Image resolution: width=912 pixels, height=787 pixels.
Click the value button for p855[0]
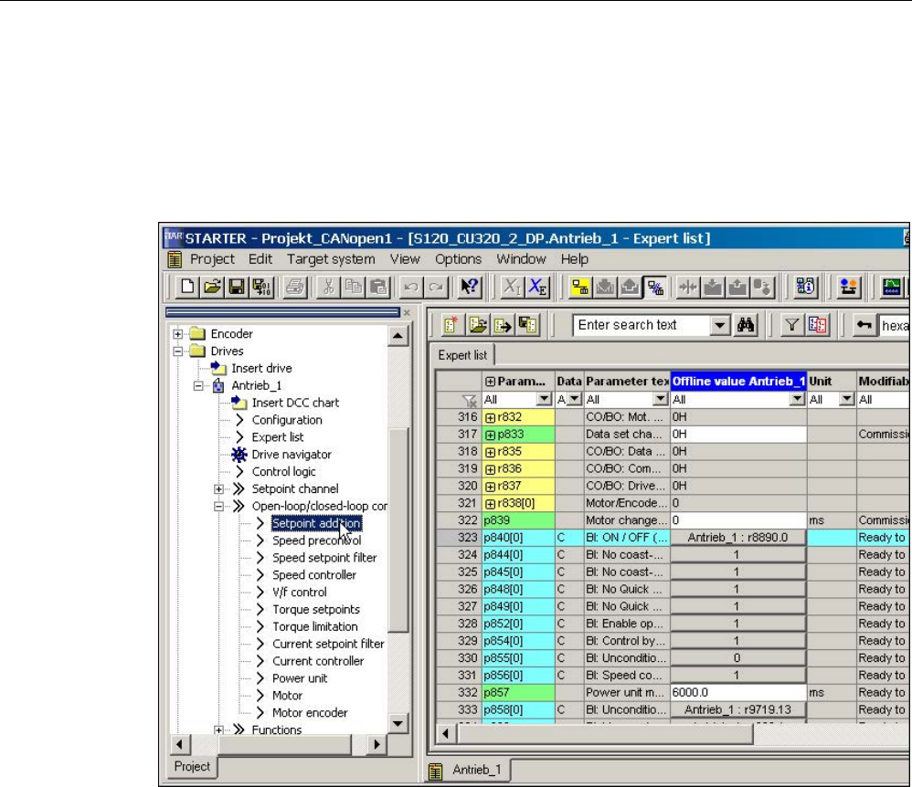click(x=737, y=658)
